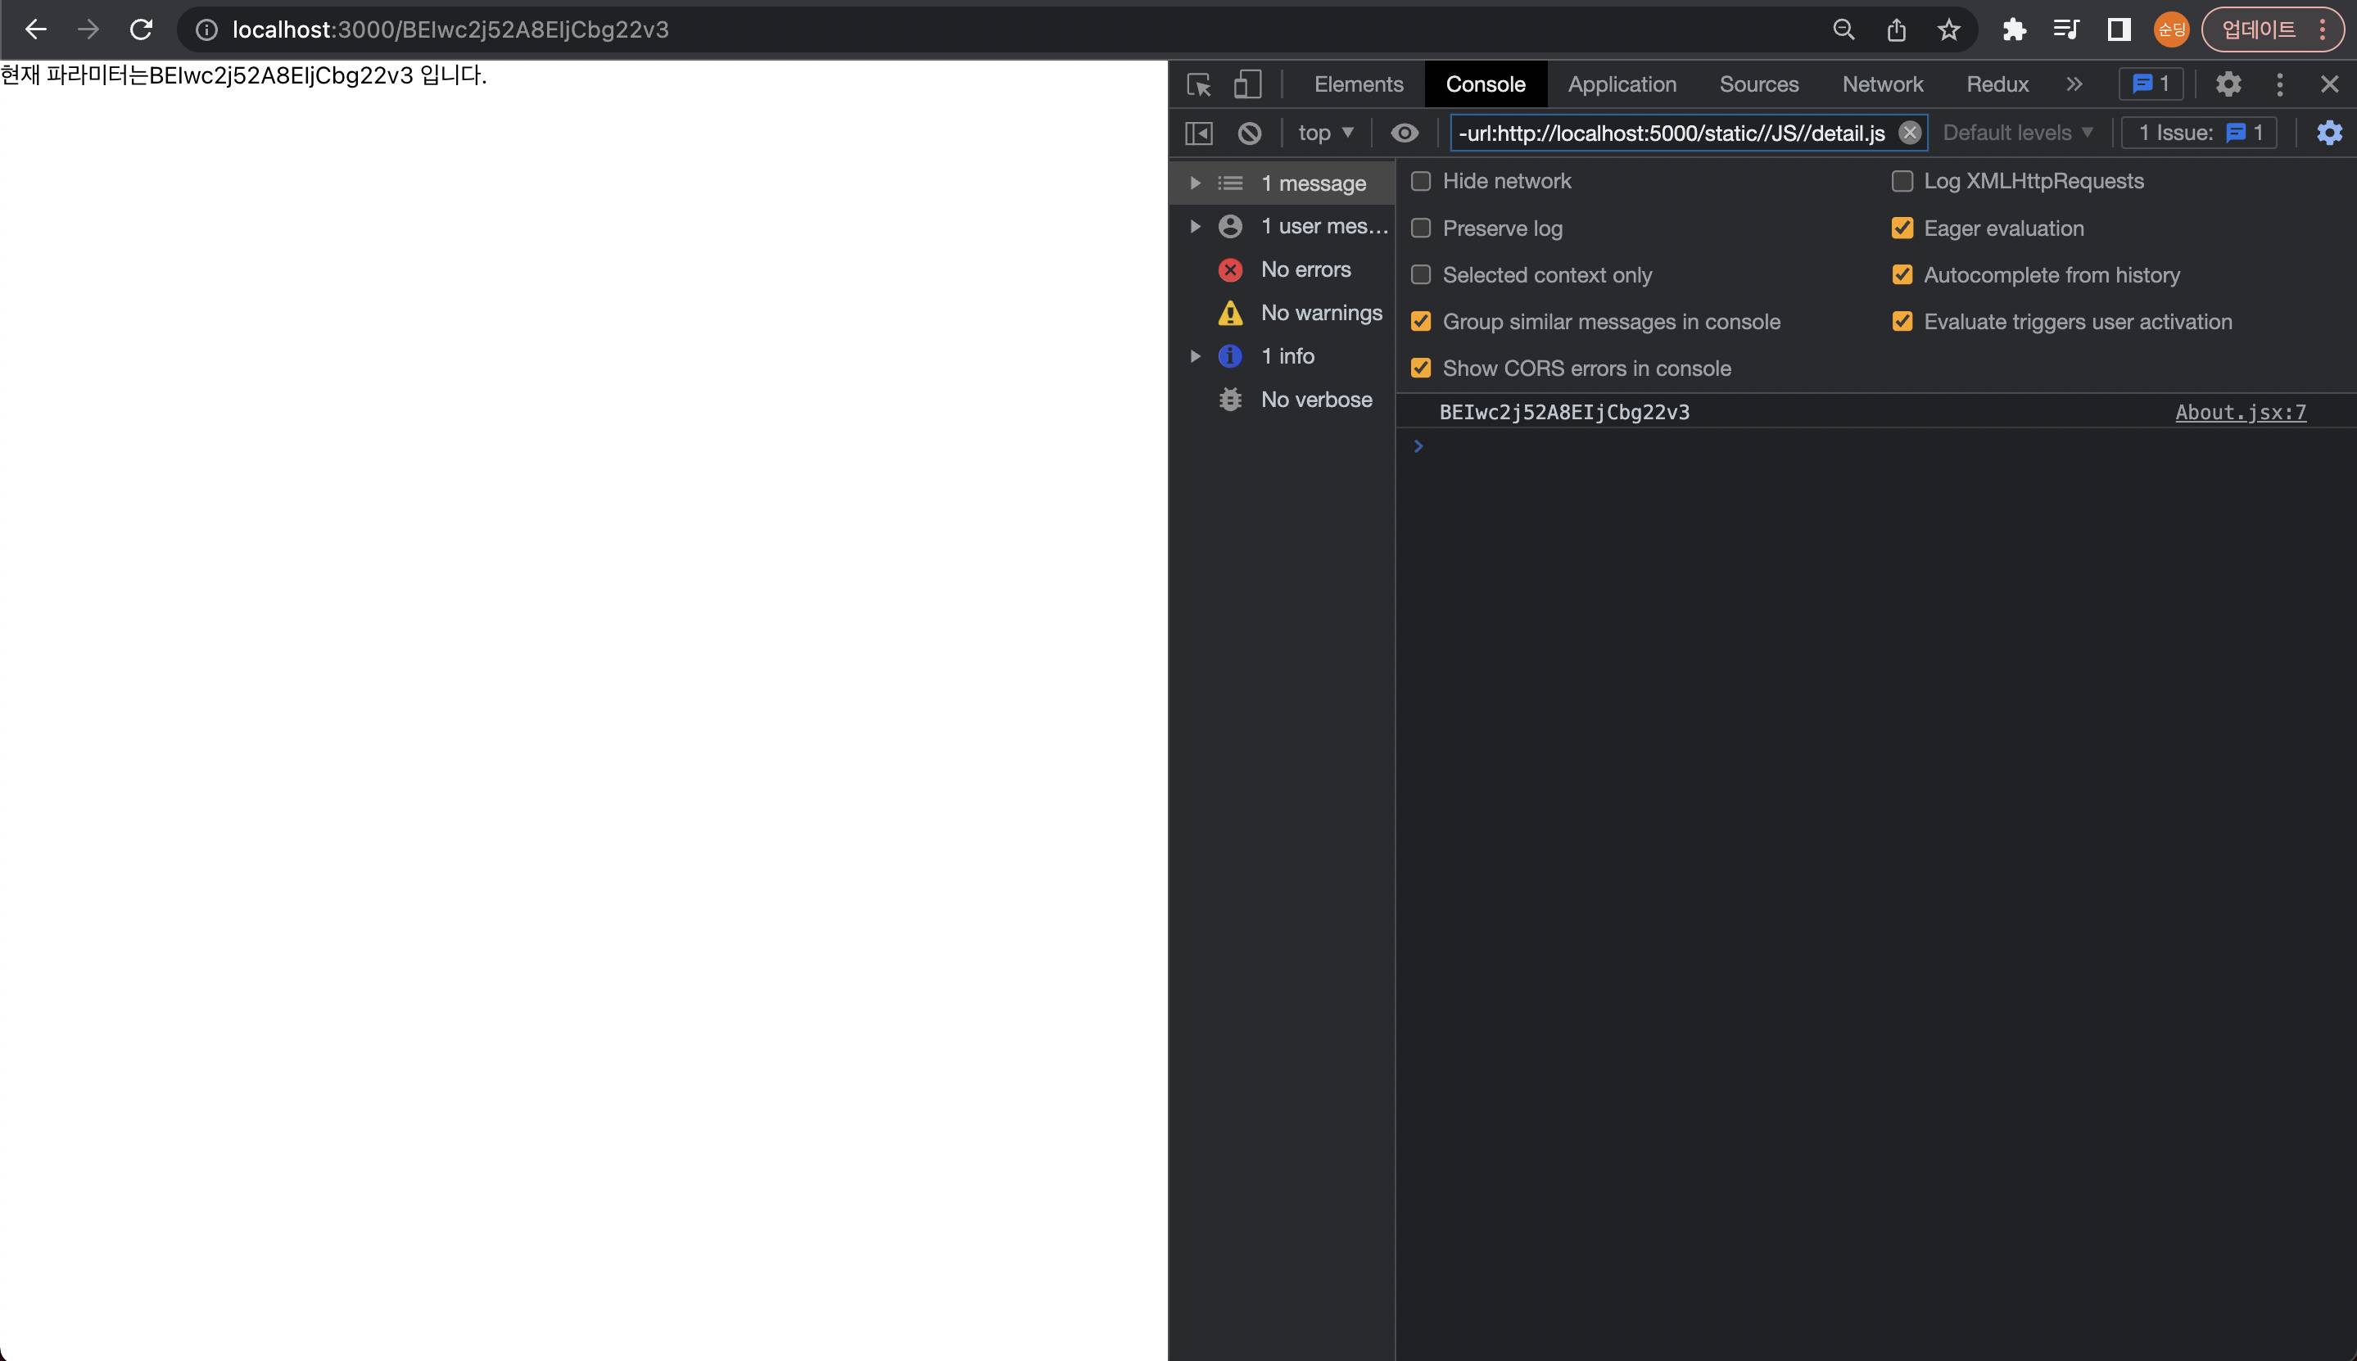The height and width of the screenshot is (1361, 2357).
Task: Toggle the blue console settings gear
Action: point(2329,133)
